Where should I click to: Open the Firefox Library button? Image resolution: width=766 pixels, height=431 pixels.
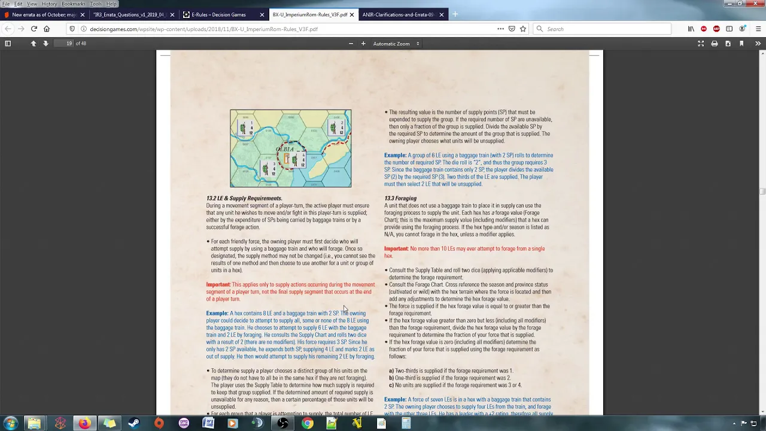[x=691, y=29]
